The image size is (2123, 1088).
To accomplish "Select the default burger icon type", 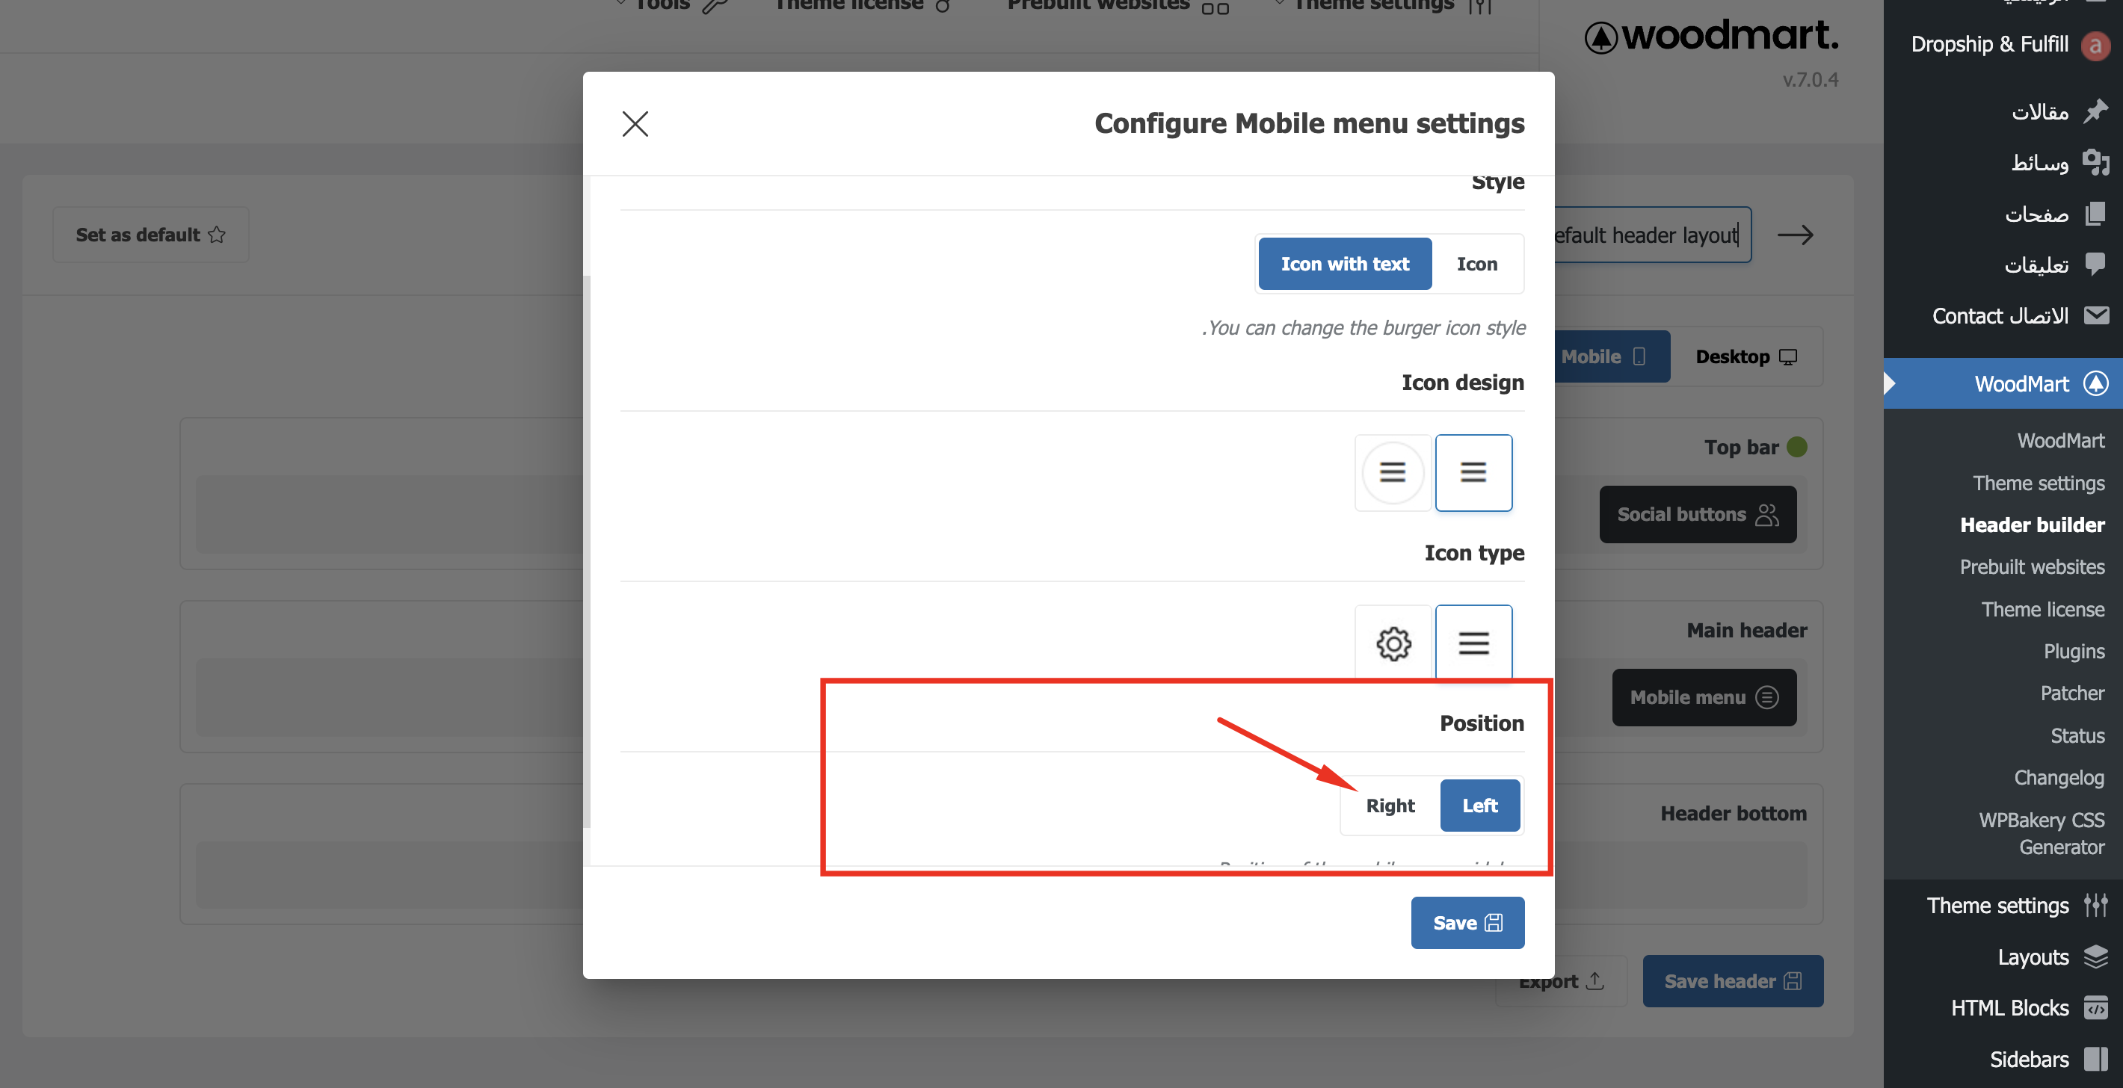I will 1473,643.
